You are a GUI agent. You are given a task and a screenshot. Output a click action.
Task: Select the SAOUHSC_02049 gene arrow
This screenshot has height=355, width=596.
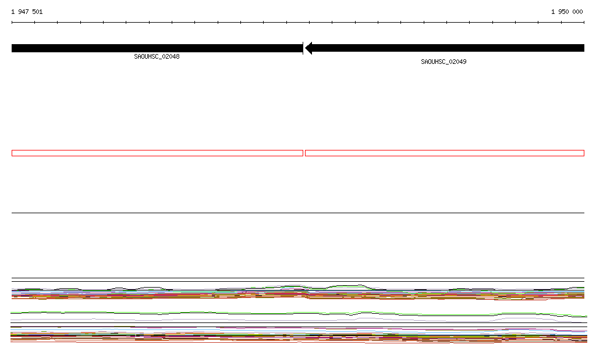(445, 48)
